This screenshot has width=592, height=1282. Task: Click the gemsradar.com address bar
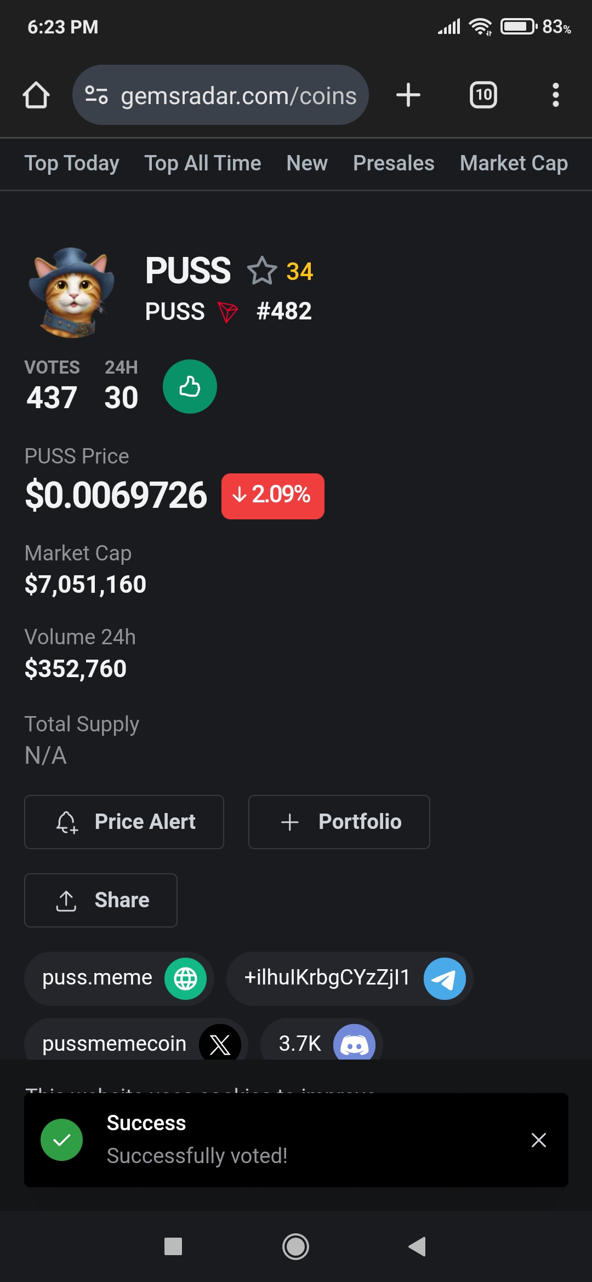click(238, 96)
